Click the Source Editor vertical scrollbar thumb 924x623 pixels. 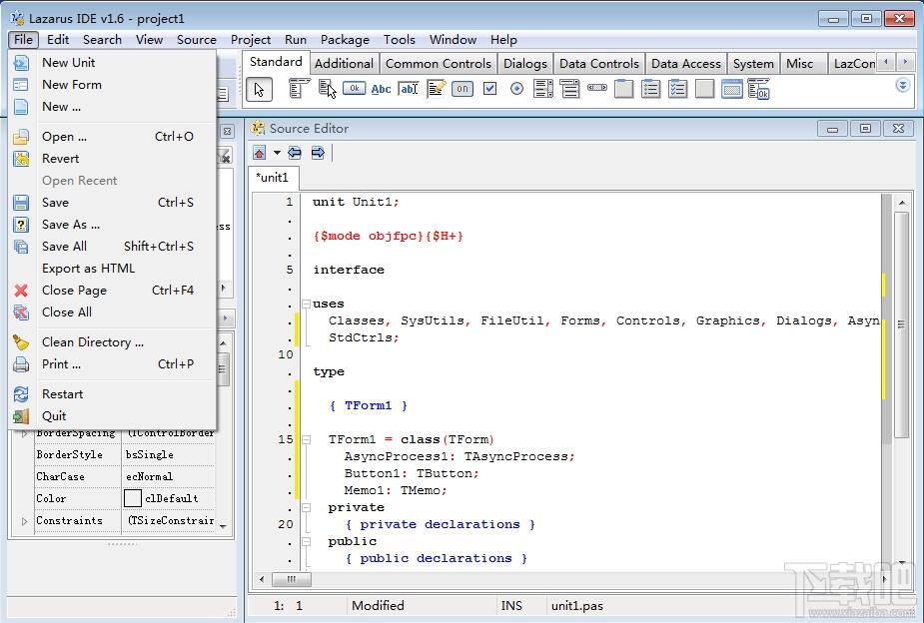(x=902, y=324)
